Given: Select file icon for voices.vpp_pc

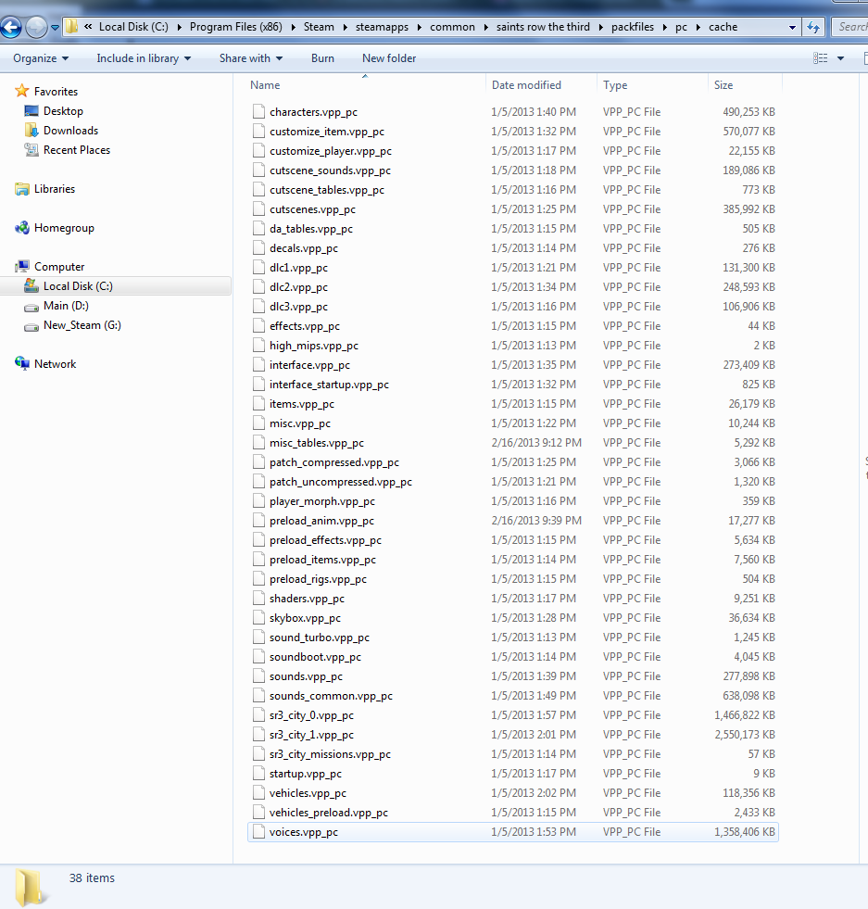Looking at the screenshot, I should click(258, 832).
